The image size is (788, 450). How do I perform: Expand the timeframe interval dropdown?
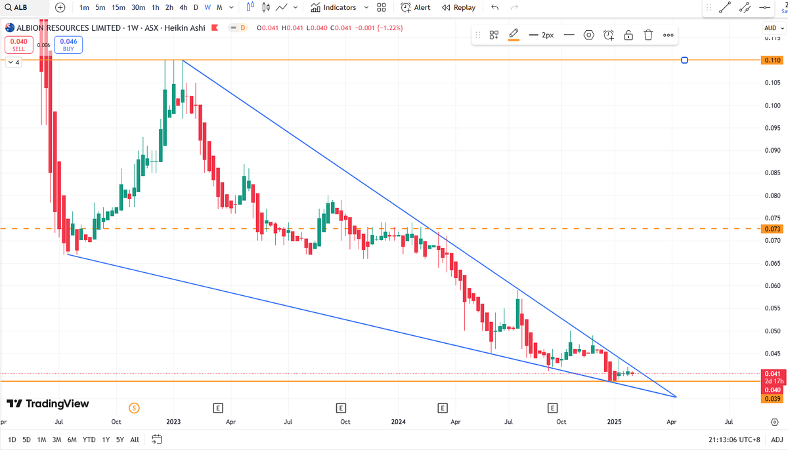point(232,7)
